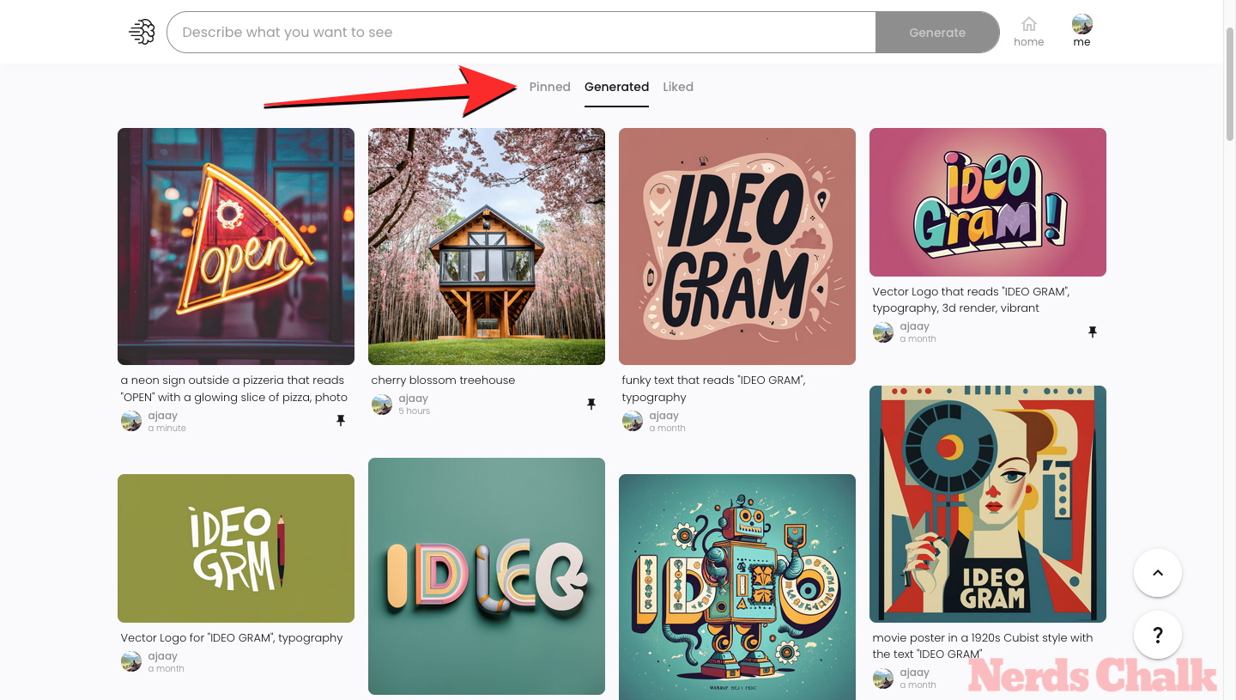Open the olive green IDEO GRM logo image
Image resolution: width=1236 pixels, height=700 pixels.
[x=236, y=548]
